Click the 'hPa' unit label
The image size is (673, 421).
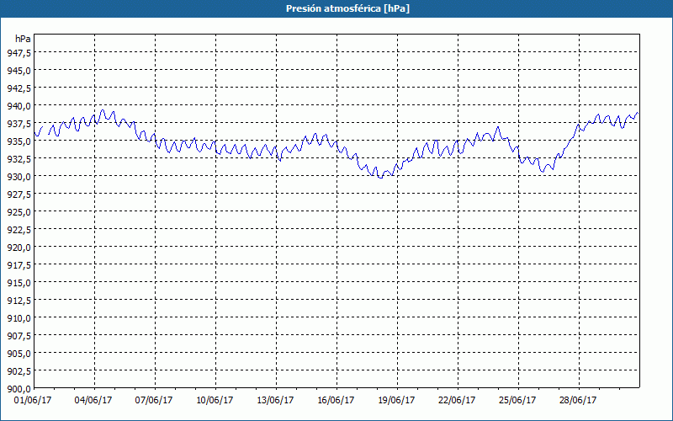pos(23,39)
